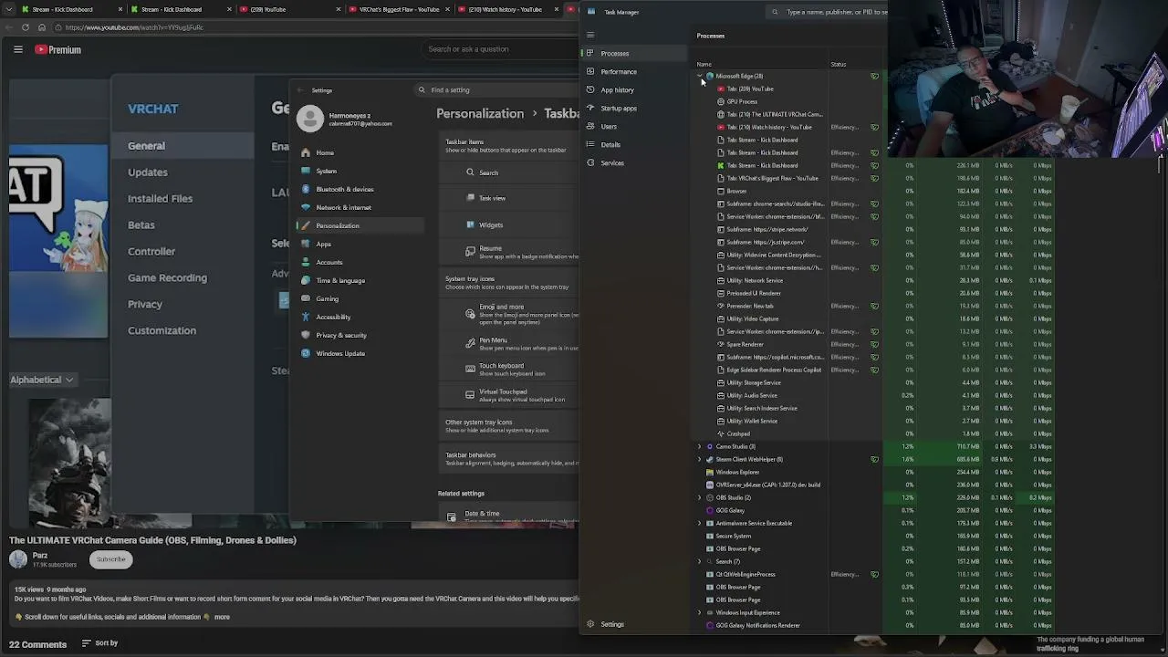Sort processes by the Status column

(838, 64)
